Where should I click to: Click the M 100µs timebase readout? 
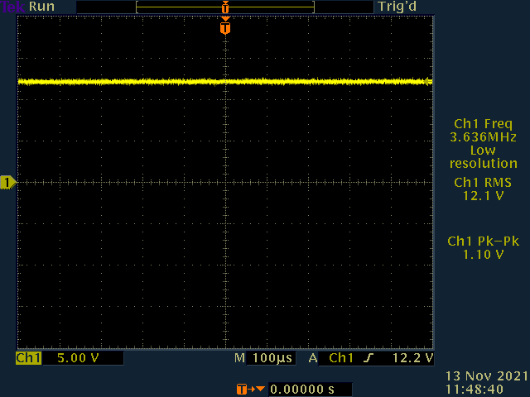tap(263, 358)
